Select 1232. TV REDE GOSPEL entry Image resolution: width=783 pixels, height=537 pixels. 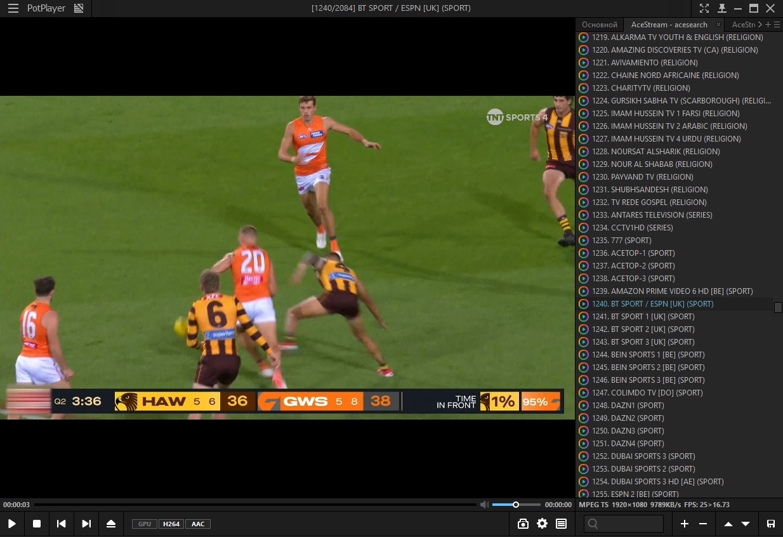675,202
